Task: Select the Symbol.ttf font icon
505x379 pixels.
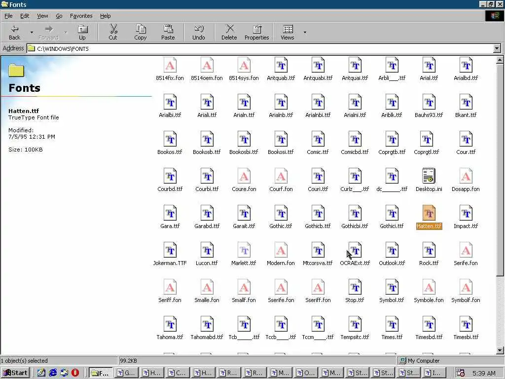Action: [x=392, y=287]
